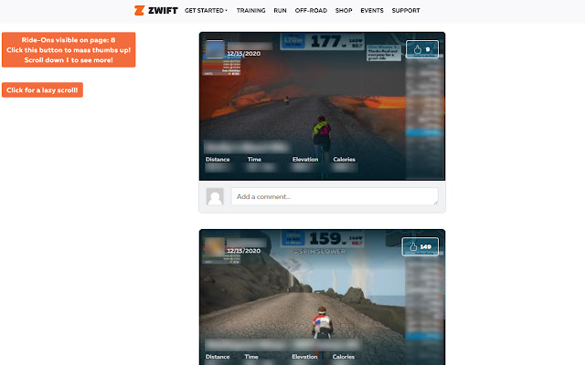Click the mass thumbs up Ride-Ons button

[69, 49]
